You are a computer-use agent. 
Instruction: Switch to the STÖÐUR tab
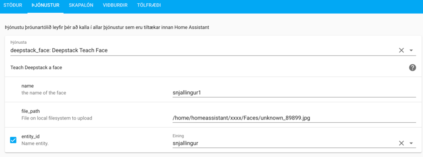(x=13, y=5)
